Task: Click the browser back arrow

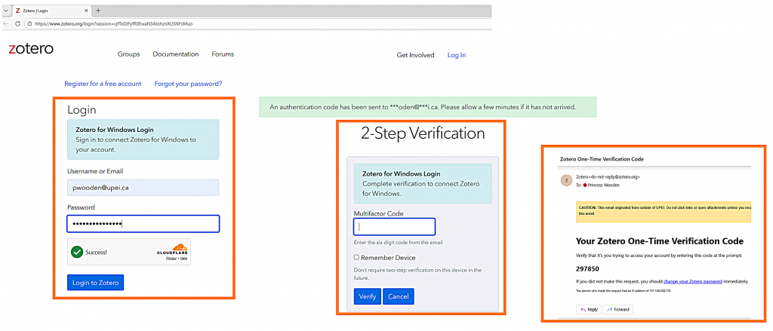Action: [7, 24]
